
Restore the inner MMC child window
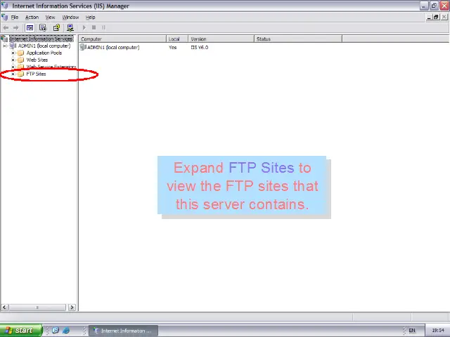(x=436, y=18)
